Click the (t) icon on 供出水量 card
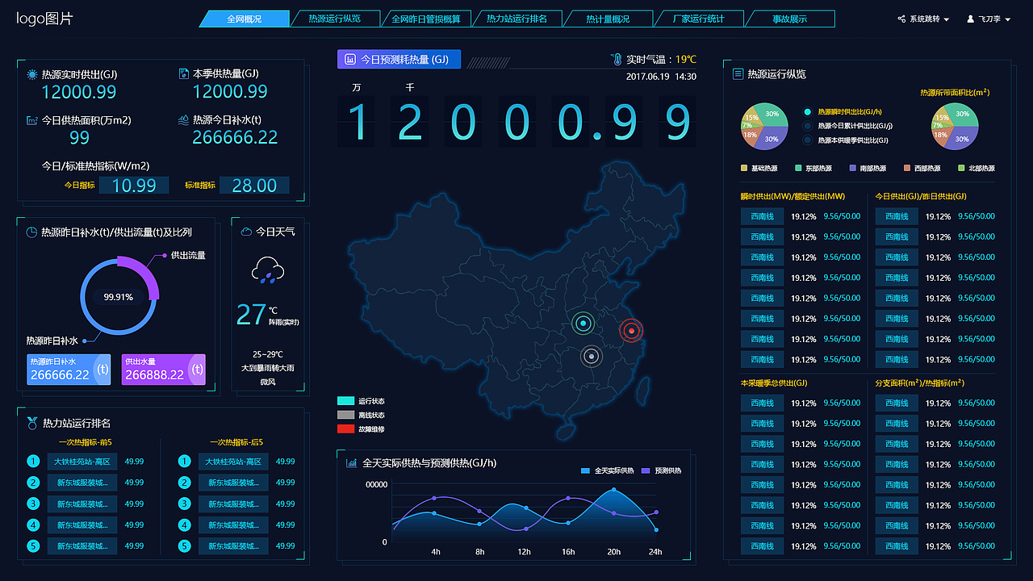The width and height of the screenshot is (1033, 581). (x=197, y=370)
